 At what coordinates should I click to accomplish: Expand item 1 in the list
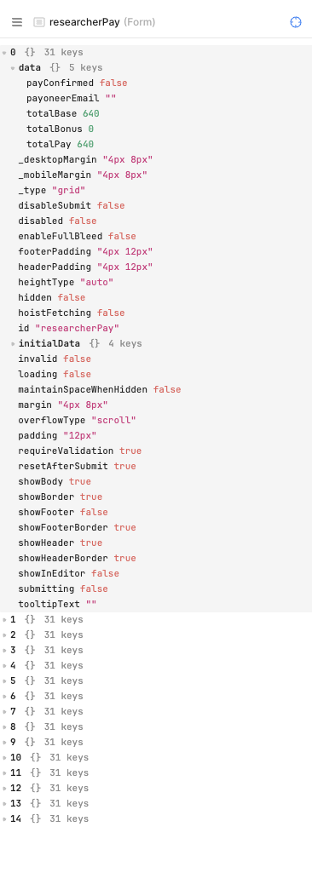(4, 620)
